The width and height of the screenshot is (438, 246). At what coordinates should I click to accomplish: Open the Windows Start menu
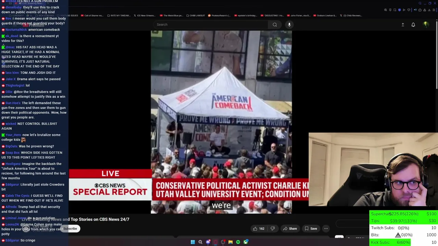click(193, 242)
